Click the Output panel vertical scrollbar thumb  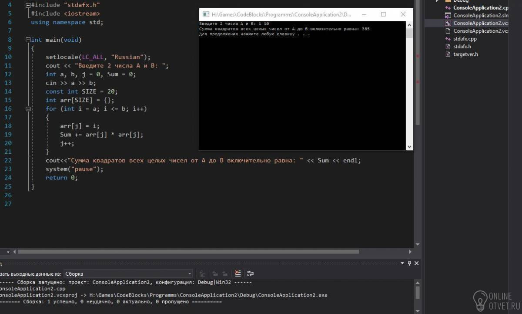(x=418, y=292)
